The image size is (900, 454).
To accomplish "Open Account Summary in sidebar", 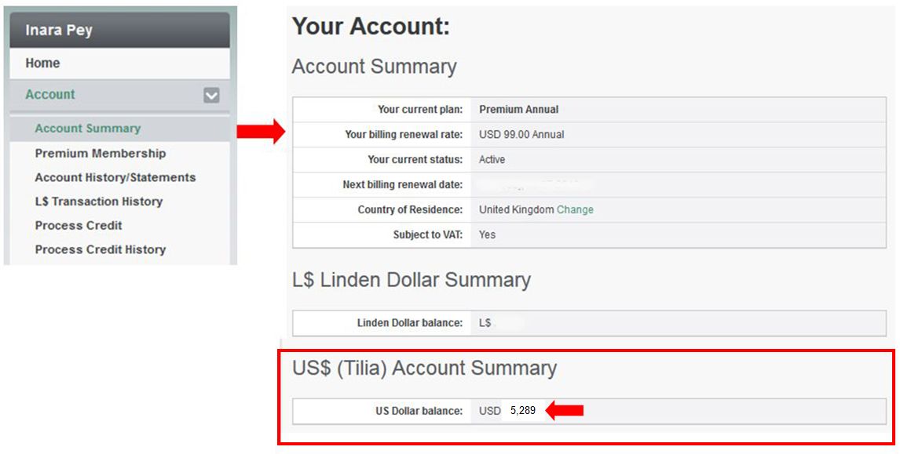I will [88, 129].
